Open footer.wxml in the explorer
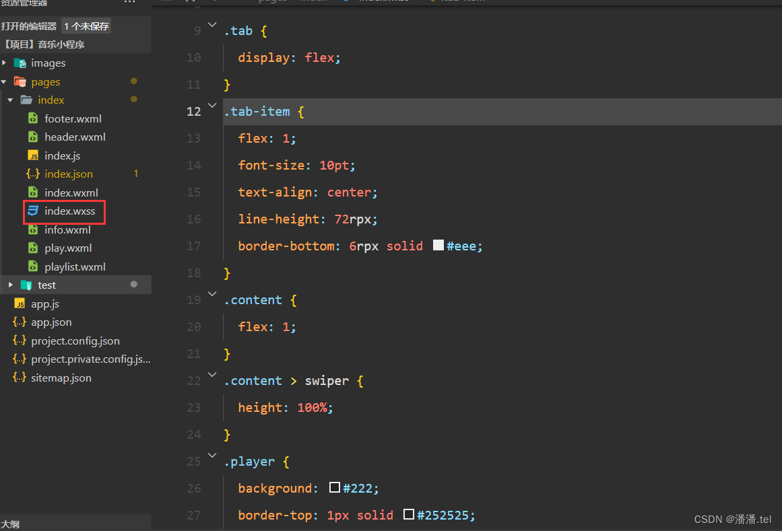 point(73,118)
